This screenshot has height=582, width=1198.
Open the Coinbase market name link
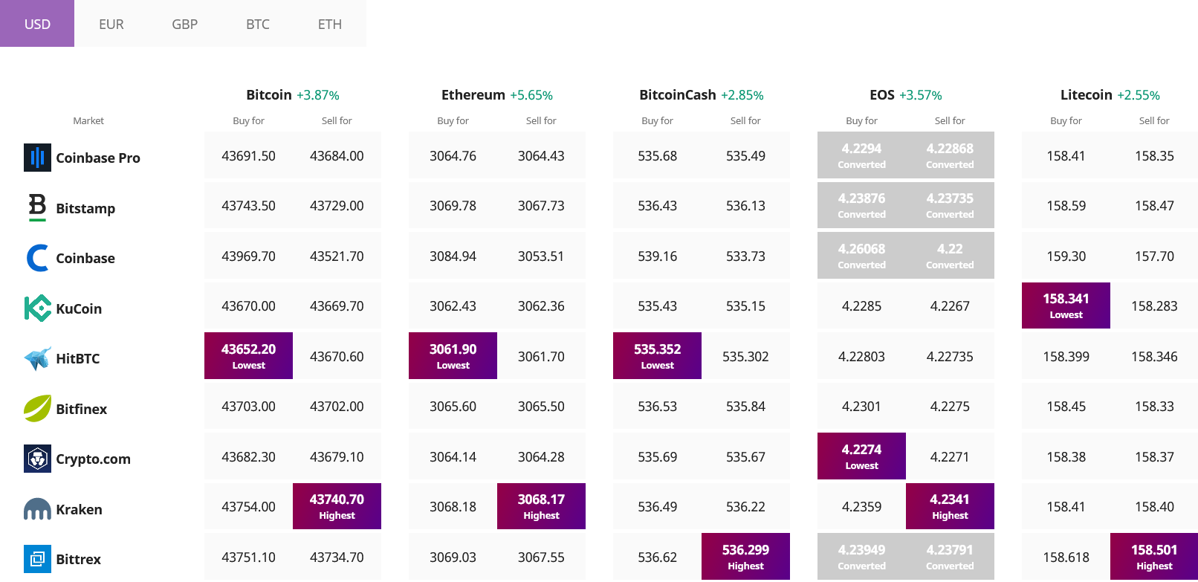[x=85, y=258]
